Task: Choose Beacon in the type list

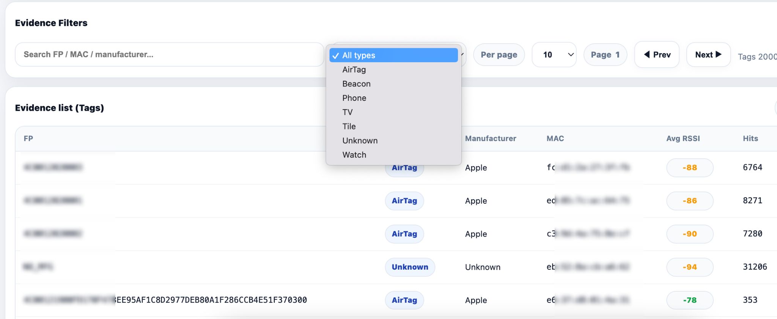Action: point(356,84)
